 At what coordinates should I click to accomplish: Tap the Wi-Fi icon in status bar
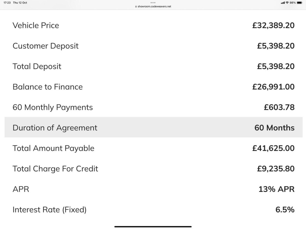tap(287, 3)
